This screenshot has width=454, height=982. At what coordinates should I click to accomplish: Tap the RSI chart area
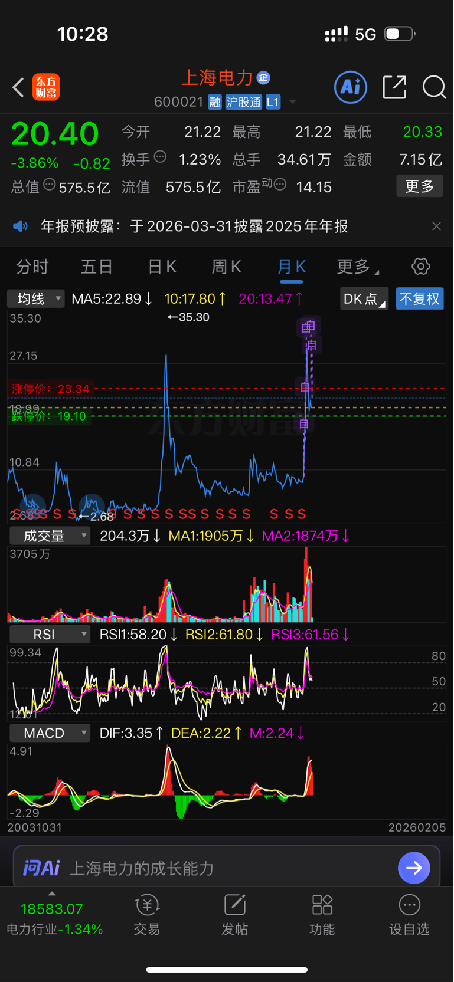click(x=227, y=683)
